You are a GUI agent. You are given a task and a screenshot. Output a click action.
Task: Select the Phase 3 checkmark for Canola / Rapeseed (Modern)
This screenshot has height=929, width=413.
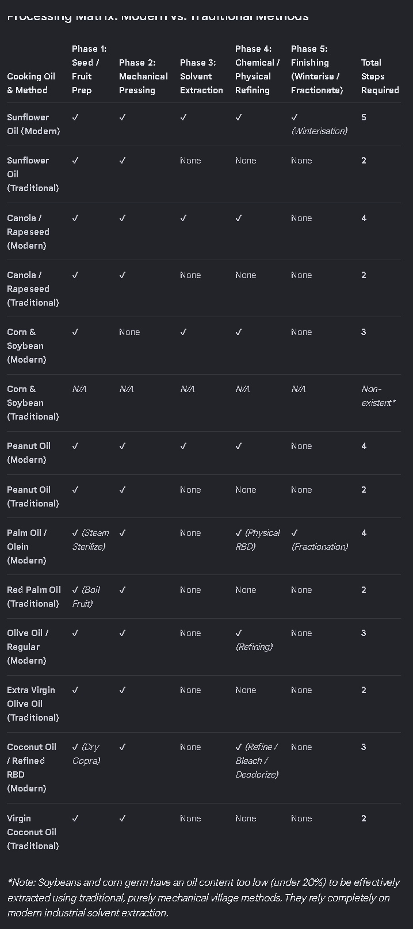[x=183, y=218]
